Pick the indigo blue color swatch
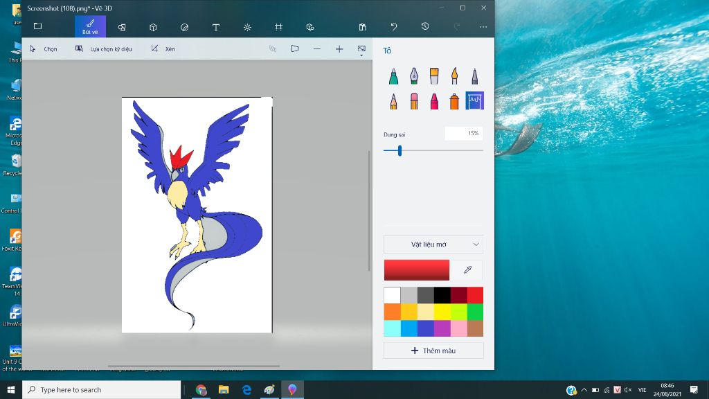Screen dimensions: 709x399 [426, 328]
